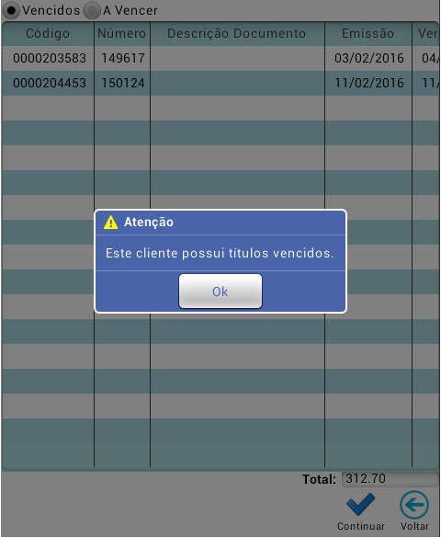441x538 pixels.
Task: Click the Emissão column header
Action: tap(368, 33)
